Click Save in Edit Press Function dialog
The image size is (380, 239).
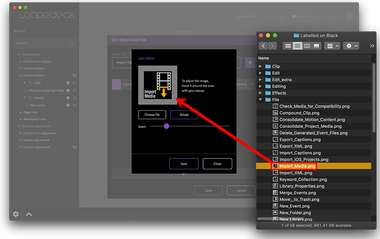pos(208,190)
